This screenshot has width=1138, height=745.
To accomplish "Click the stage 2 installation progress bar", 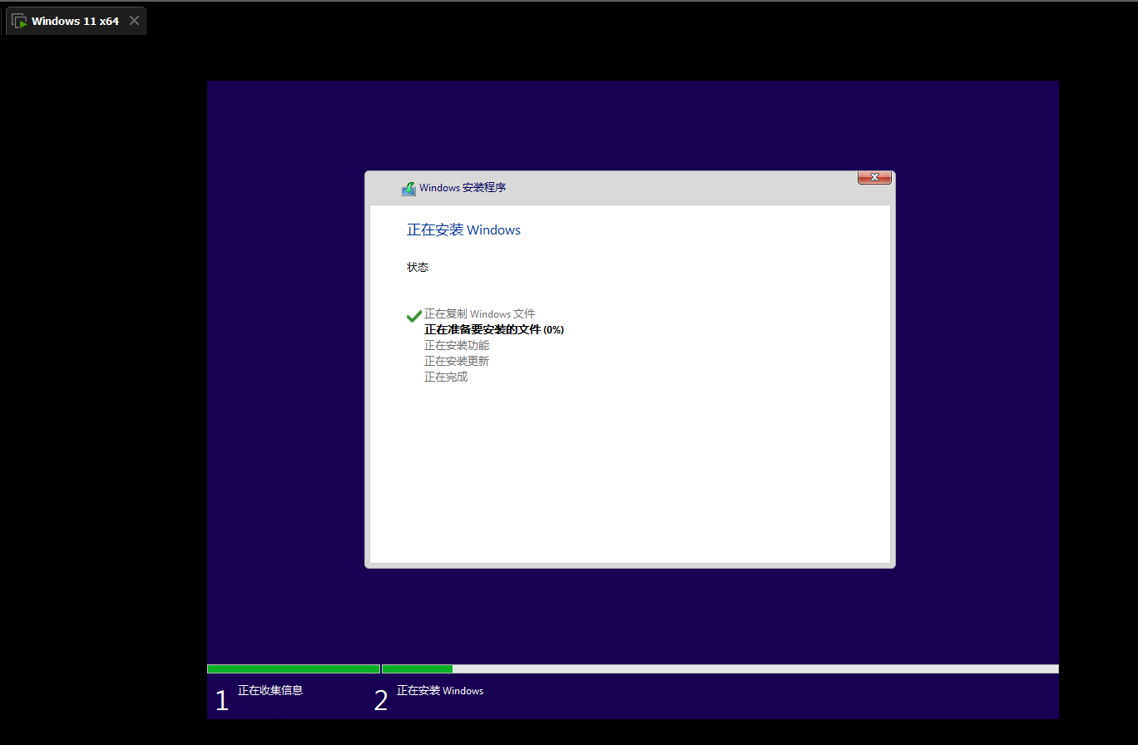I will [x=720, y=669].
